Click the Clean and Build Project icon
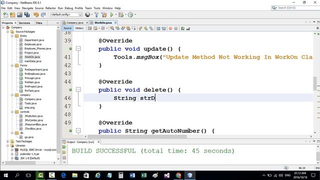320x180 pixels. pos(104,14)
